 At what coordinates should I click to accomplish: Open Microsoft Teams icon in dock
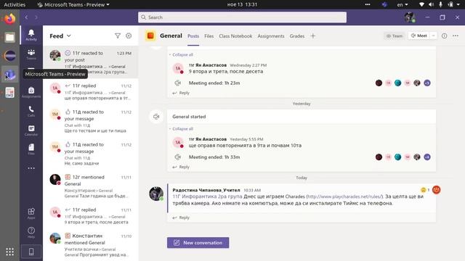[9, 74]
